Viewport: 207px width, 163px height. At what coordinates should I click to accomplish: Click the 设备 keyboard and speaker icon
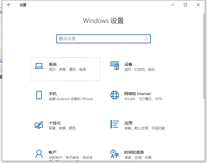115,66
